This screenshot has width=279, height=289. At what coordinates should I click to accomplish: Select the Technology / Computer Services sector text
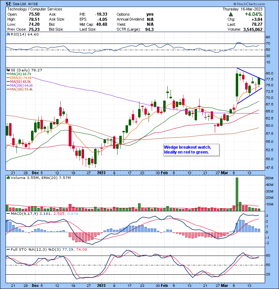click(x=35, y=9)
